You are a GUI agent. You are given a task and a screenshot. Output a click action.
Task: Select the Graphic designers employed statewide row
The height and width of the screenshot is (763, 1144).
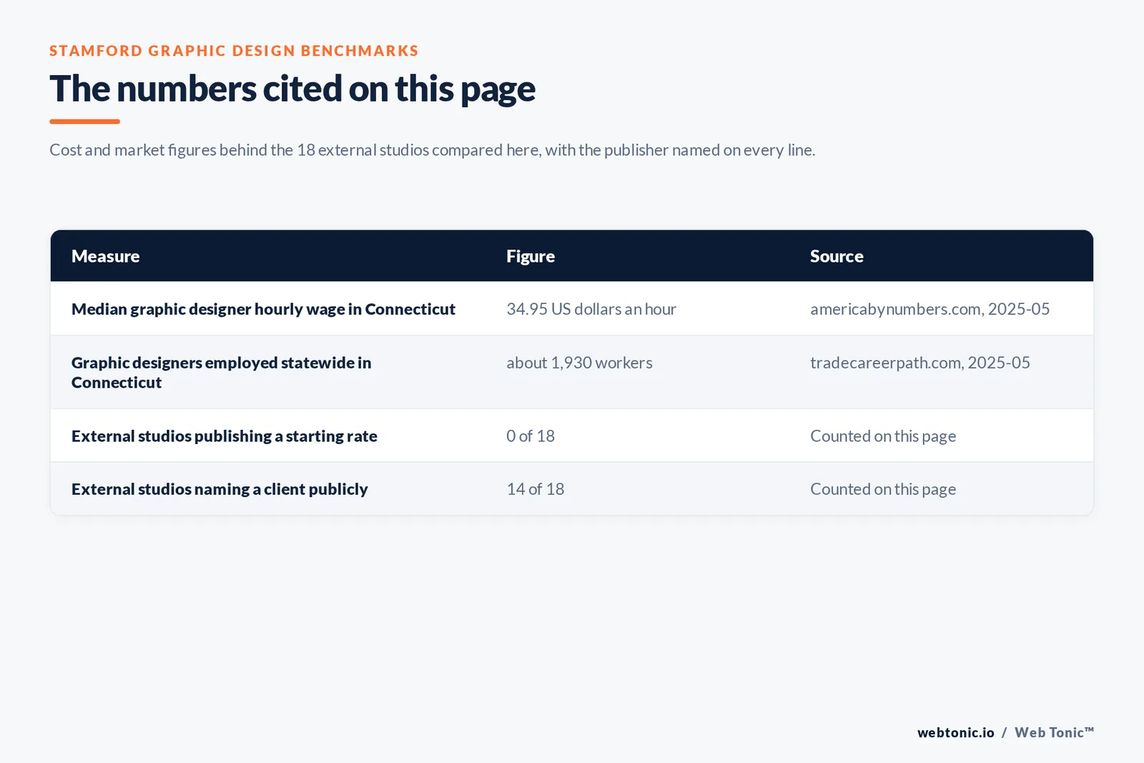click(572, 373)
